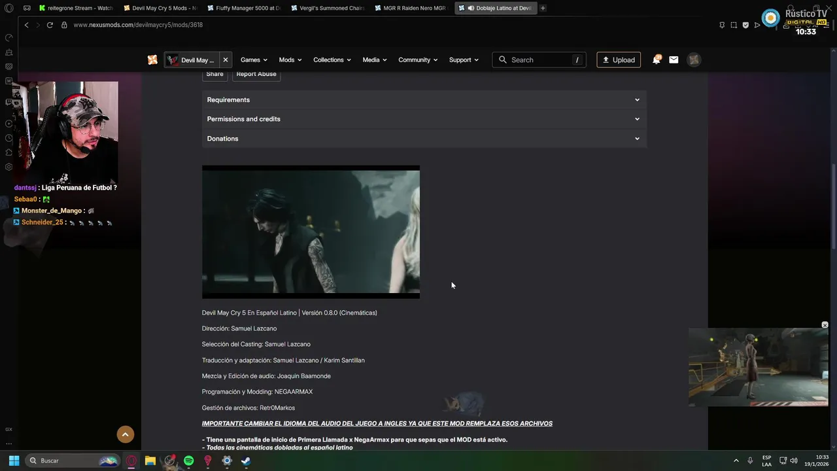Viewport: 837px width, 471px height.
Task: Click the system tray microphone icon
Action: tap(750, 461)
